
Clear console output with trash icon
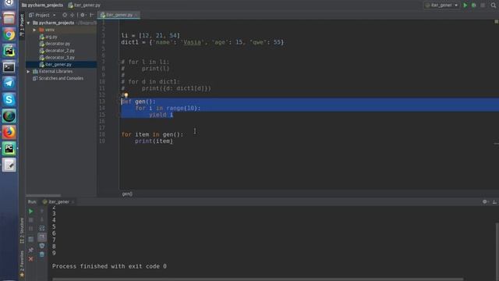coord(41,254)
